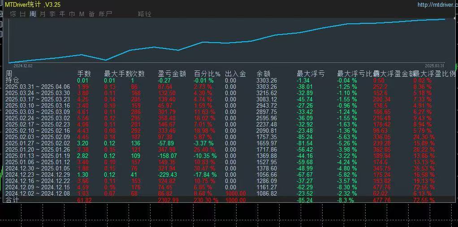This screenshot has width=458, height=227.
Task: Click the 出入金 column header
Action: (x=235, y=74)
